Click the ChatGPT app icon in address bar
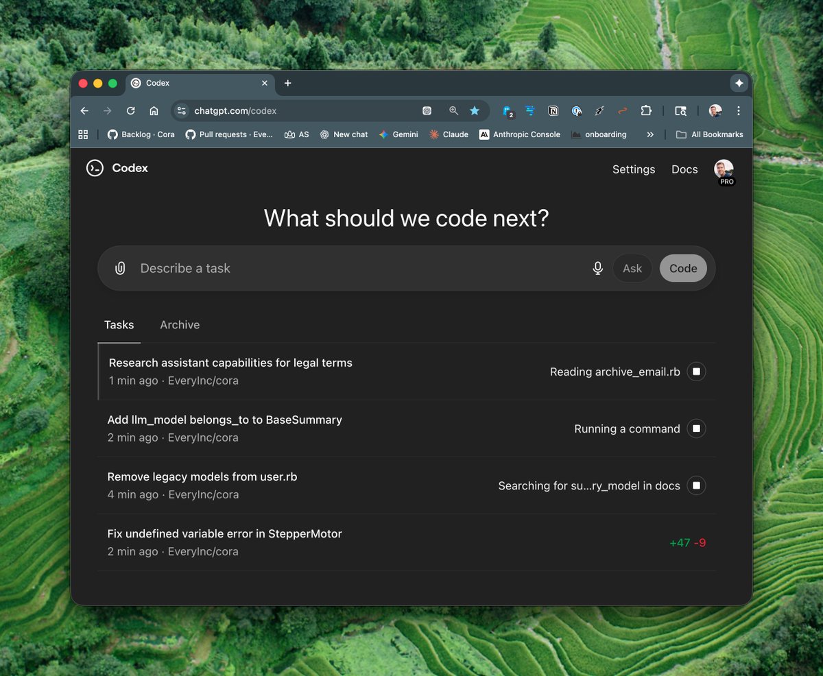Image resolution: width=823 pixels, height=676 pixels. (427, 110)
